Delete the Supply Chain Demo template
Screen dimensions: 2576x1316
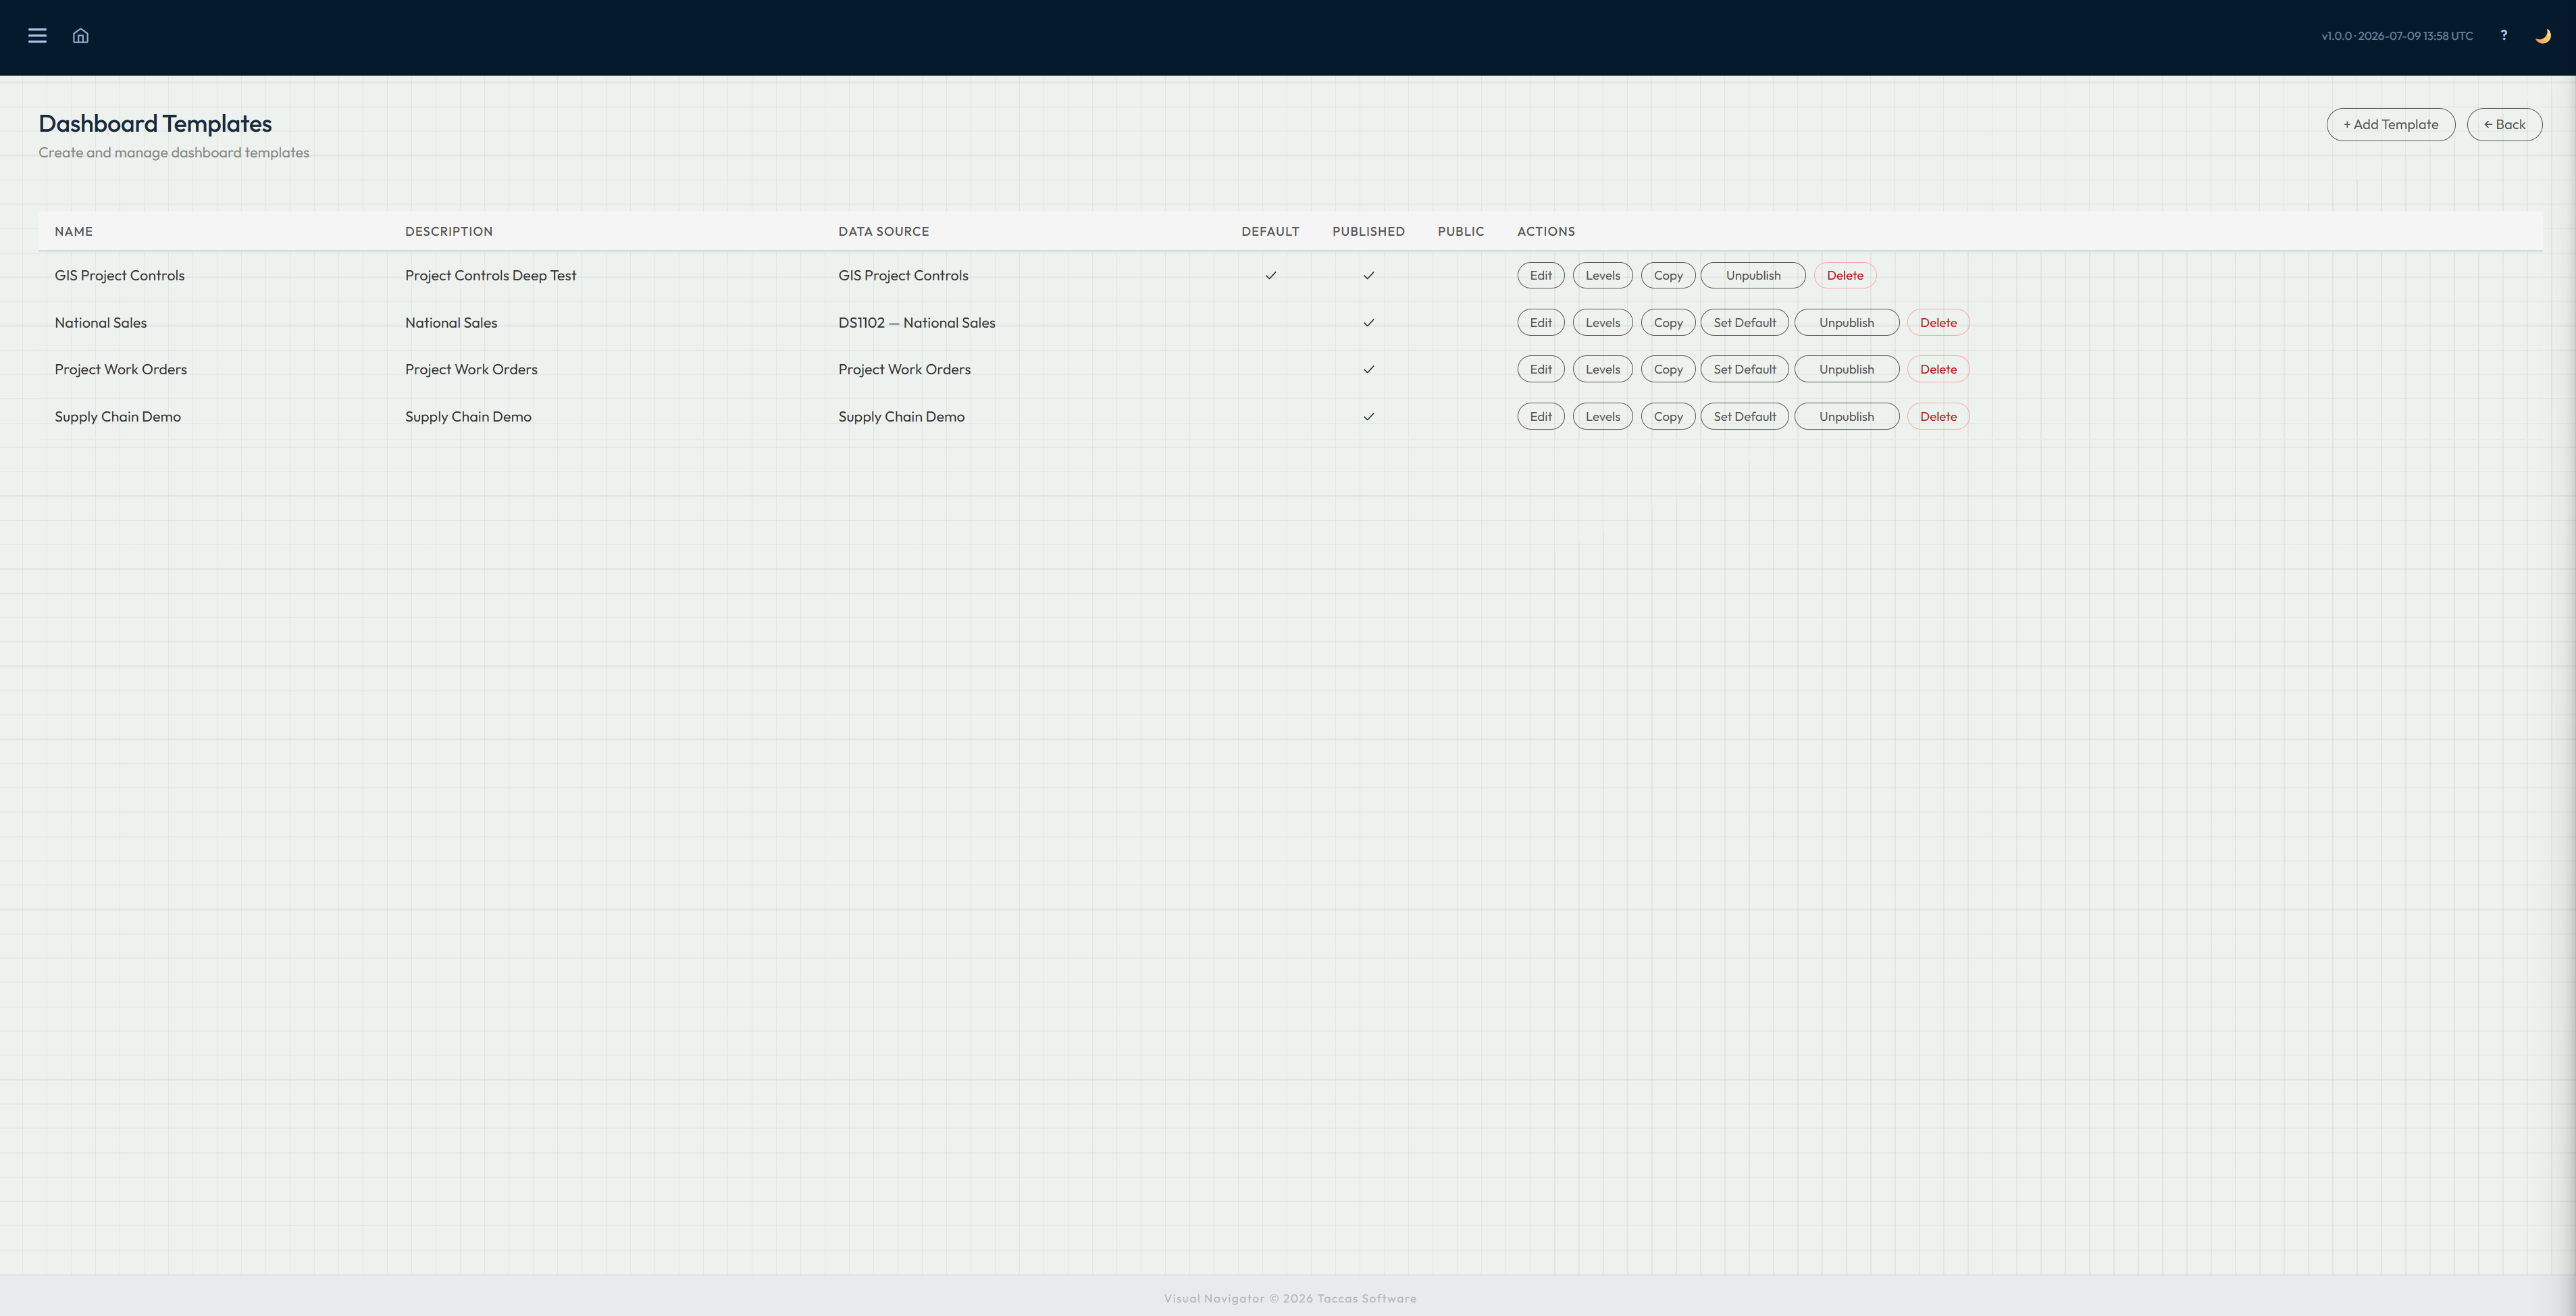(1938, 417)
